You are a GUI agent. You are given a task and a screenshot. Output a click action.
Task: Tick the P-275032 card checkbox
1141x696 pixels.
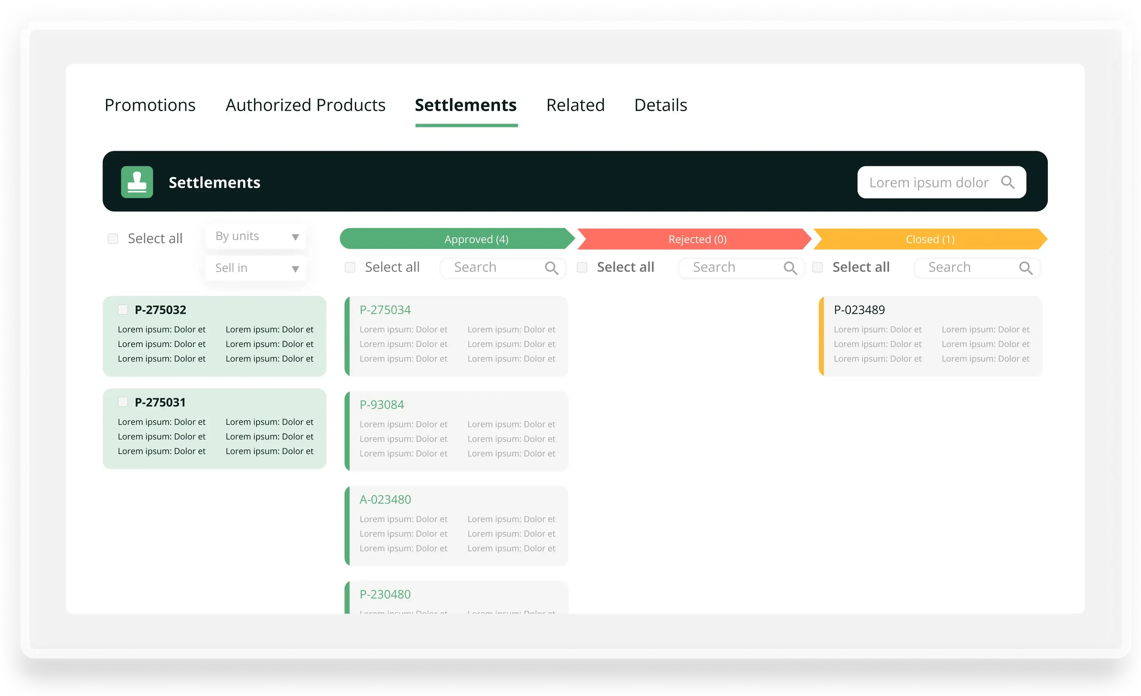pos(123,309)
